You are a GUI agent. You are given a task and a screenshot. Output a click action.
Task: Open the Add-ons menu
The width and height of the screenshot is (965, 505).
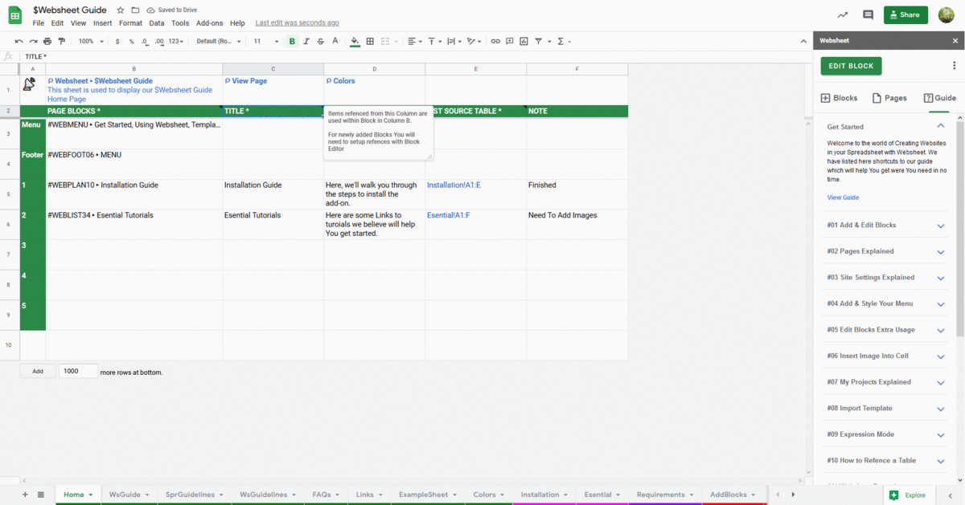(210, 23)
